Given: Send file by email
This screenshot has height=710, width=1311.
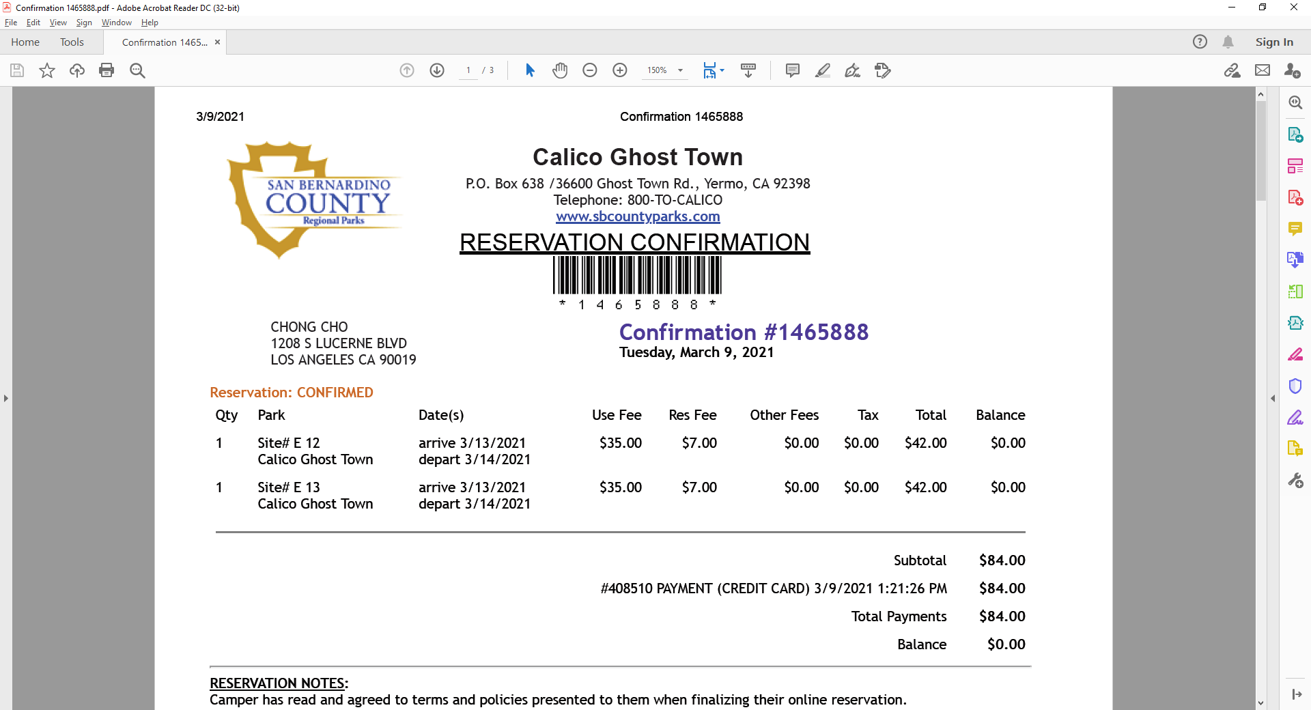Looking at the screenshot, I should pos(1263,70).
